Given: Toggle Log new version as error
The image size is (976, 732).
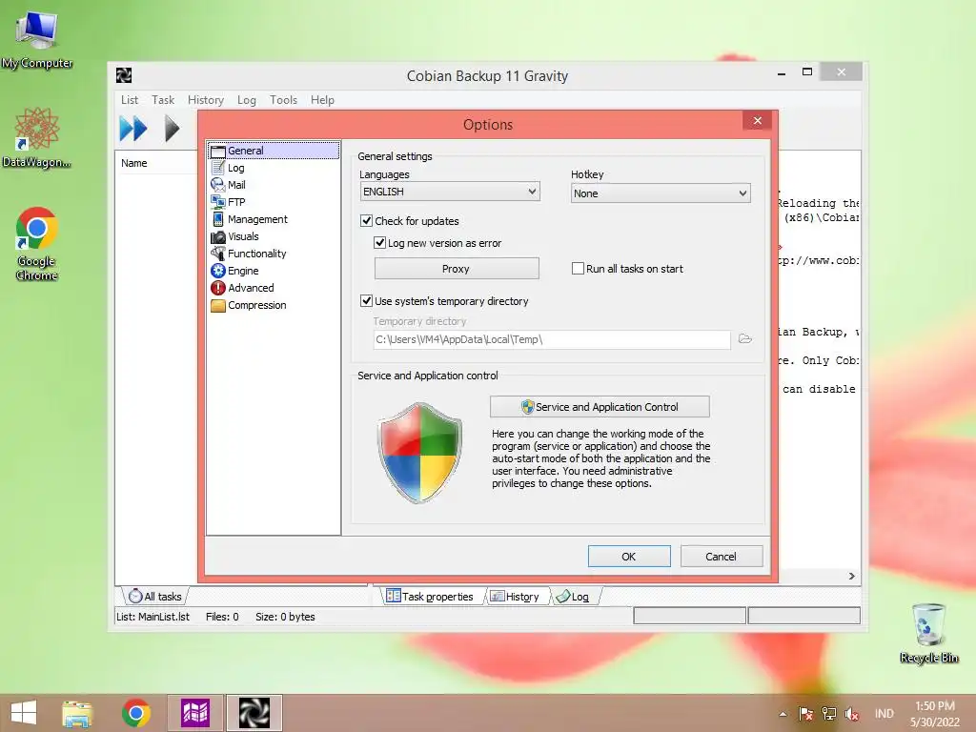Looking at the screenshot, I should [379, 243].
